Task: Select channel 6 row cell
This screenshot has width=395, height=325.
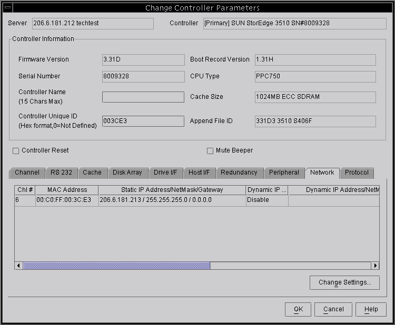Action: (25, 200)
